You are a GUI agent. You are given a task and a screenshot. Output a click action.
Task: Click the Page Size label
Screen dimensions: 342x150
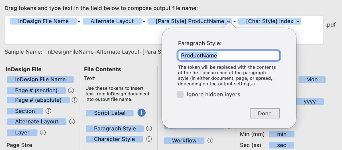[19, 145]
